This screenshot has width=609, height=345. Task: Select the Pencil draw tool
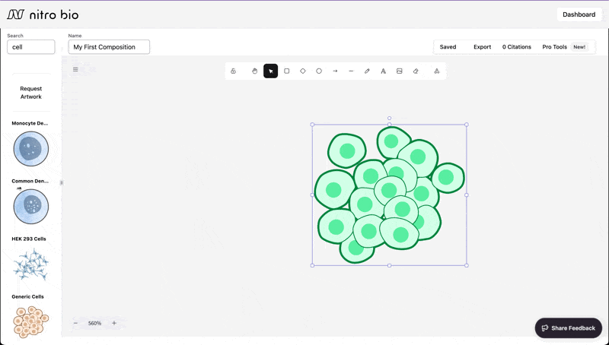(367, 71)
